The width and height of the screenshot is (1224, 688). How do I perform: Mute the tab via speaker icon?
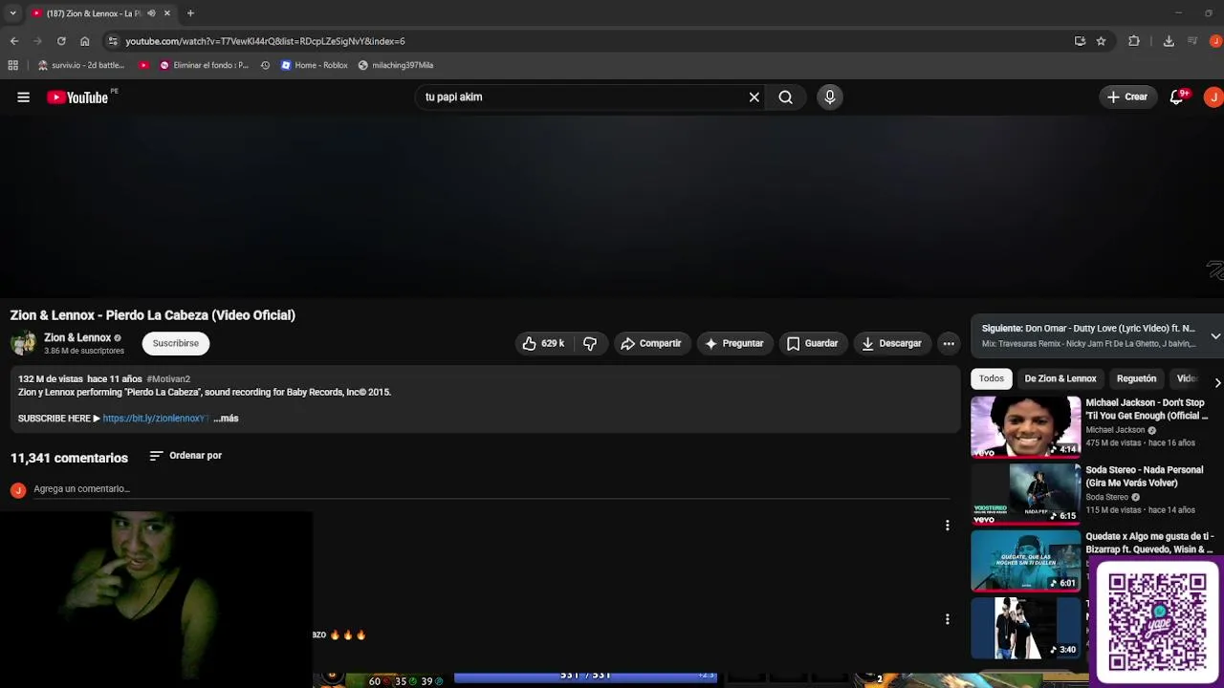point(152,13)
